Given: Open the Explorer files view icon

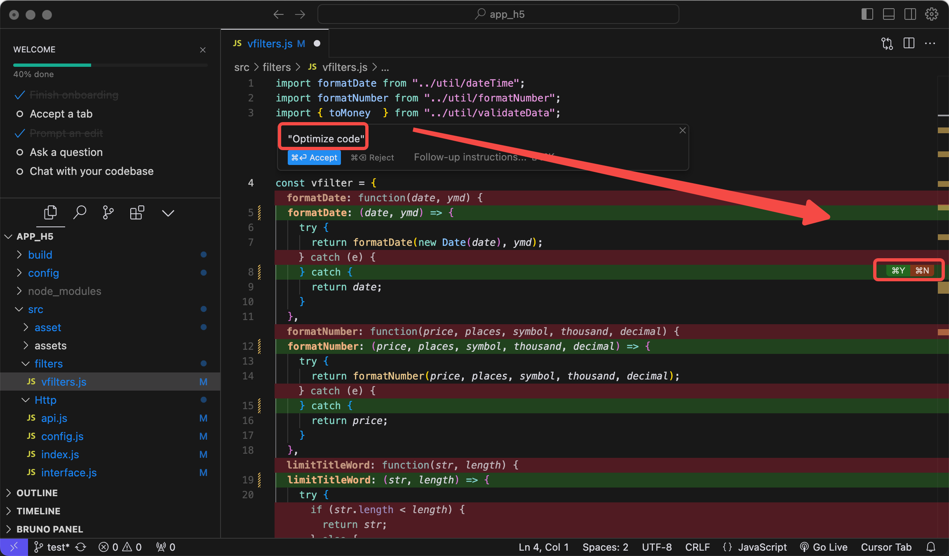Looking at the screenshot, I should point(50,213).
